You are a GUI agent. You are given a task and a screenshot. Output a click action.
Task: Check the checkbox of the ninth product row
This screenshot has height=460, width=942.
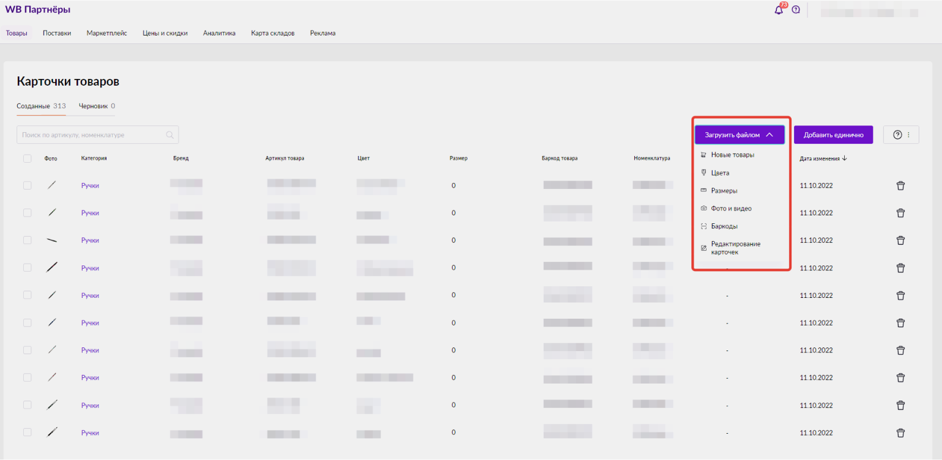pyautogui.click(x=27, y=405)
